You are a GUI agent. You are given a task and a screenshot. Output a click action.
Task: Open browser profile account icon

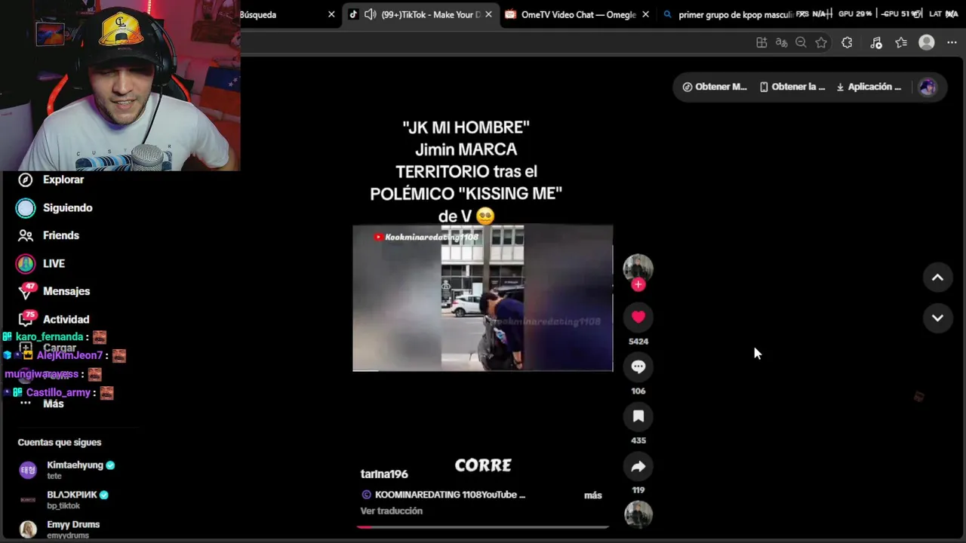tap(927, 43)
